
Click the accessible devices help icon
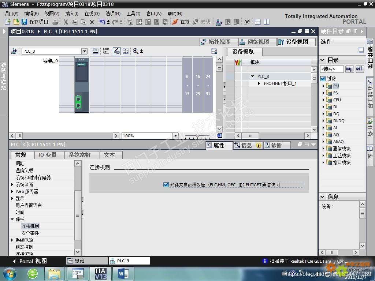click(219, 22)
